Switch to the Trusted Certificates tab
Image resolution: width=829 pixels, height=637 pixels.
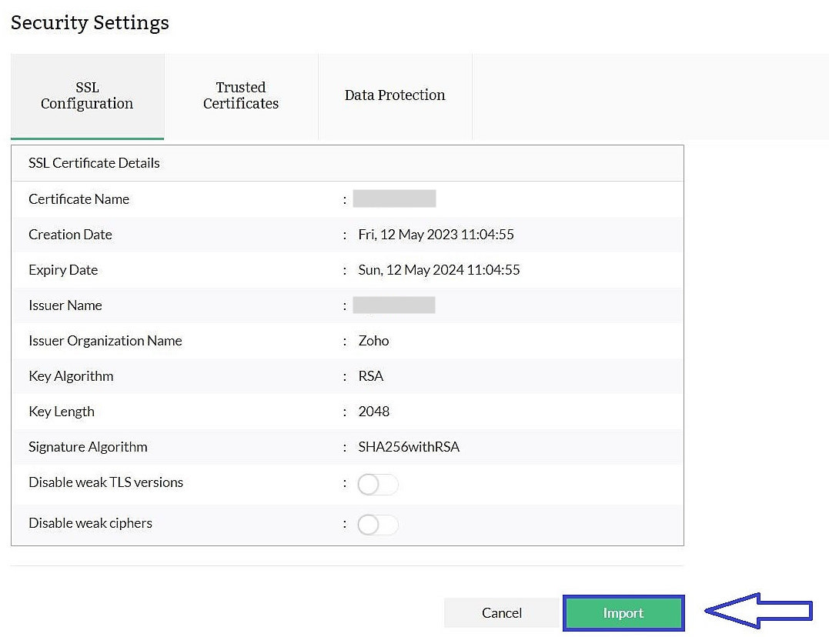pos(241,95)
